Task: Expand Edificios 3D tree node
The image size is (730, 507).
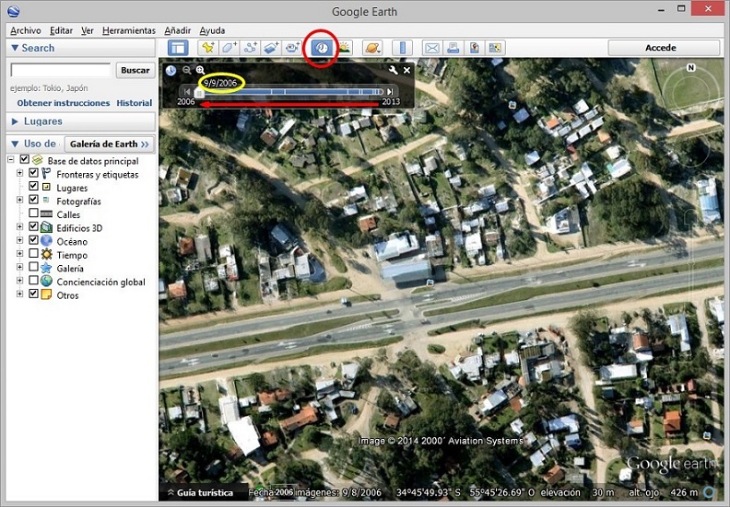Action: pyautogui.click(x=19, y=226)
